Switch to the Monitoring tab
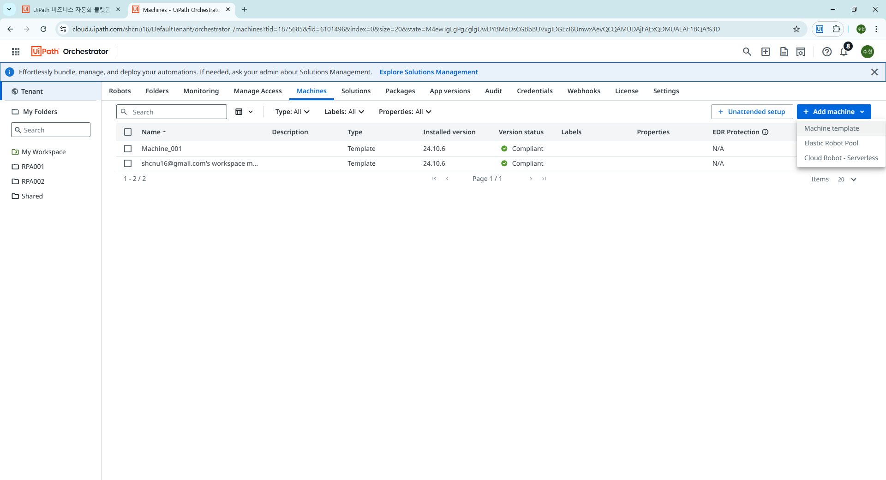Image resolution: width=886 pixels, height=480 pixels. [201, 91]
